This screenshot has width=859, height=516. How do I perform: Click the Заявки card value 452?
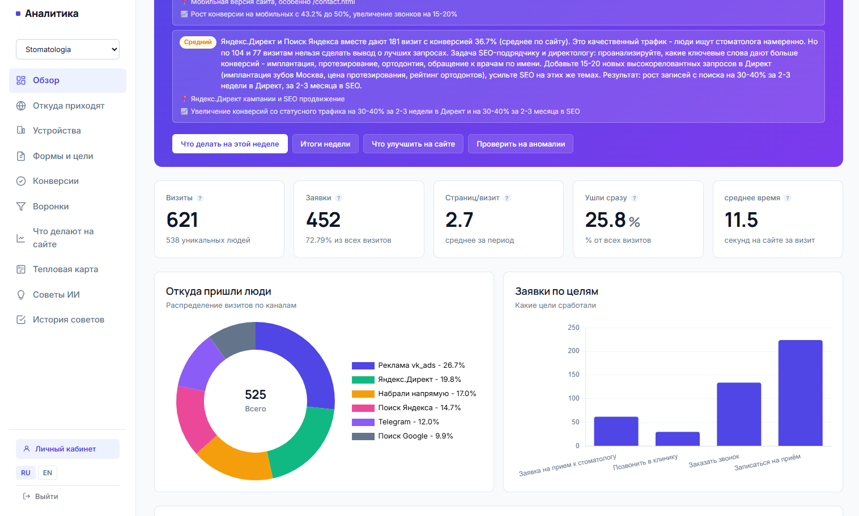(323, 220)
